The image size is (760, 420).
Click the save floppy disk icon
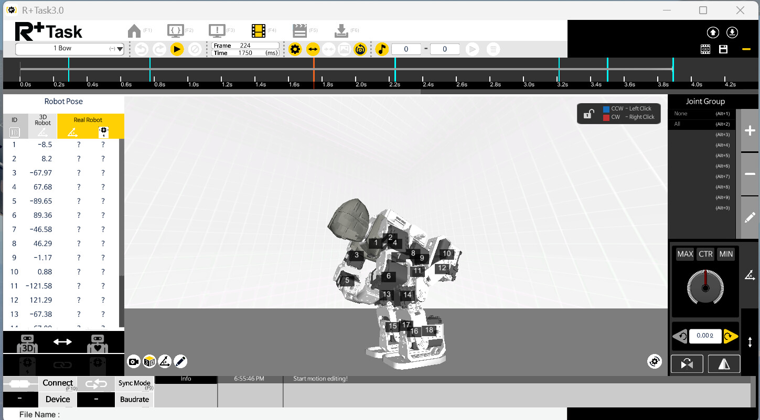tap(723, 49)
